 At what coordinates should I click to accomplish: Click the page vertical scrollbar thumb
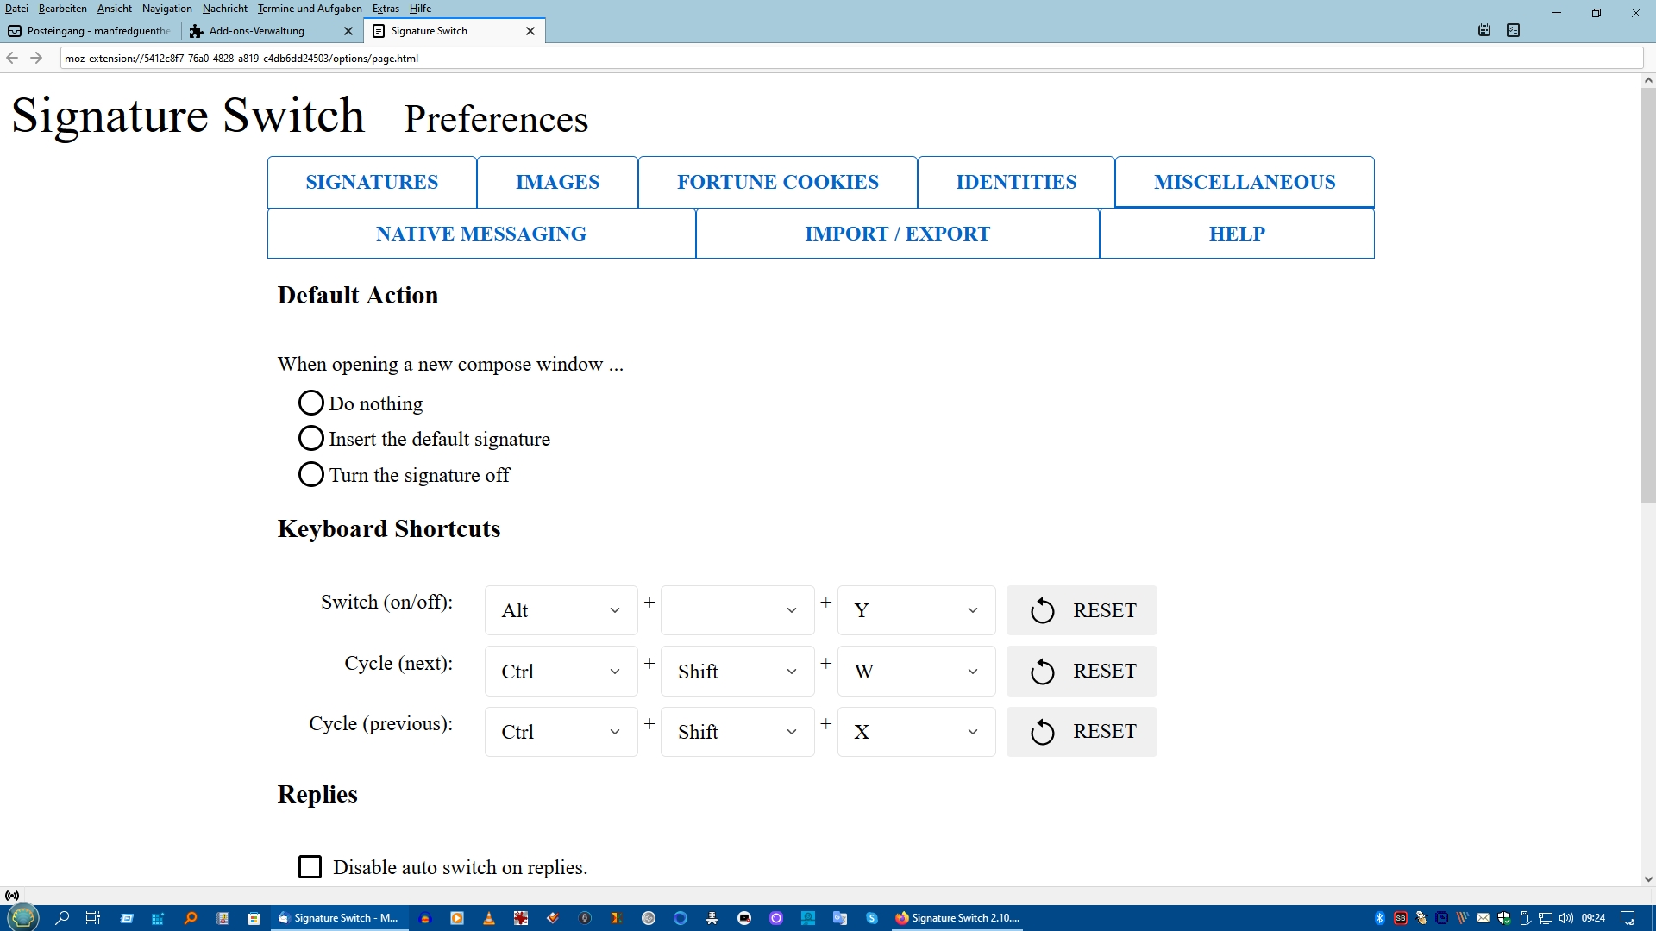point(1647,293)
